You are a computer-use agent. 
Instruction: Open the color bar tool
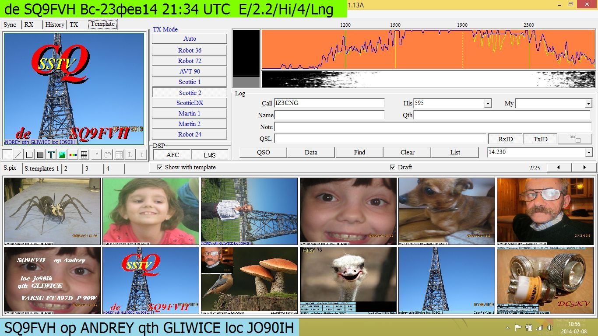[73, 154]
